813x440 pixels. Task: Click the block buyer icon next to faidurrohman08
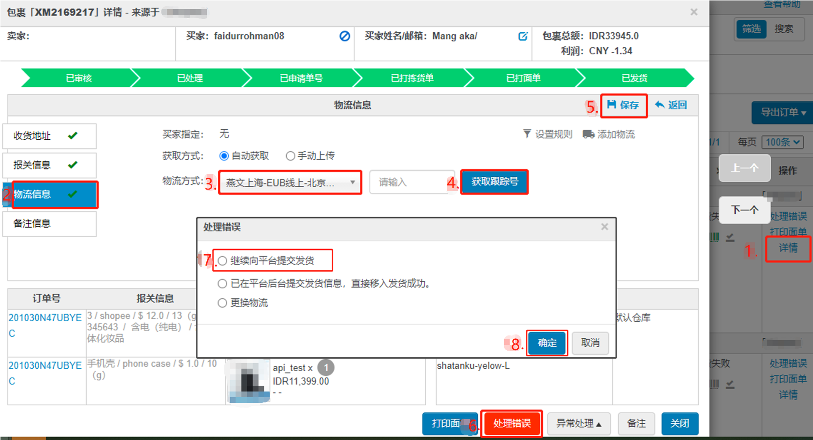tap(345, 36)
